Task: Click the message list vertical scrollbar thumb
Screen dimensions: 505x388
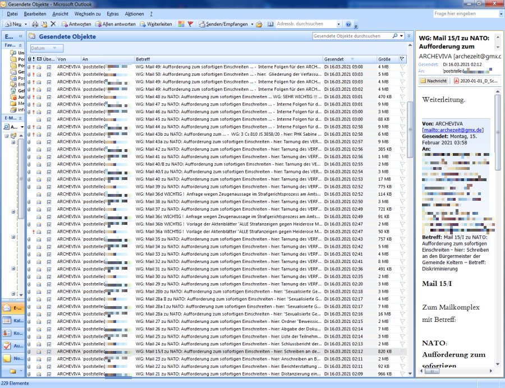Action: (x=410, y=130)
